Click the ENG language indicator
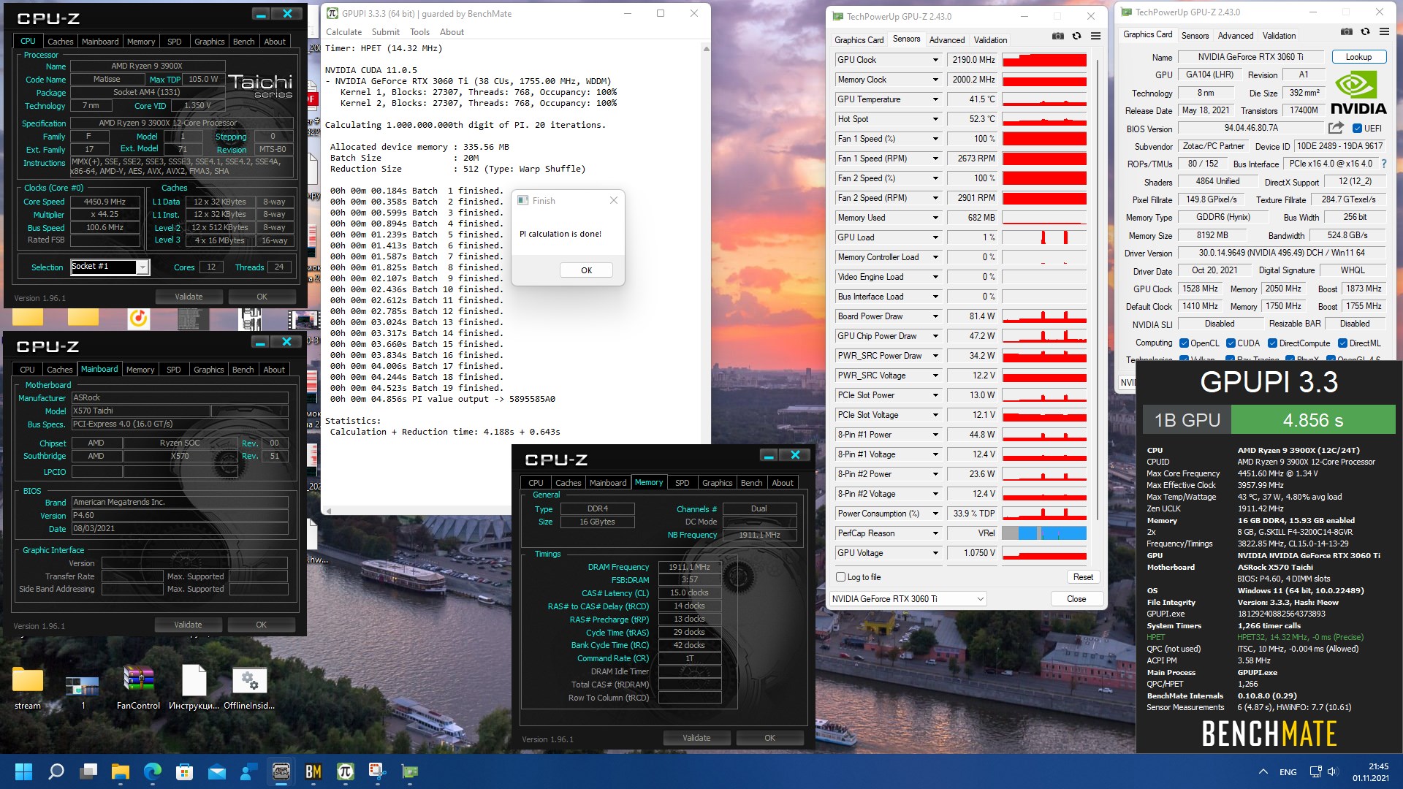1403x789 pixels. coord(1288,772)
